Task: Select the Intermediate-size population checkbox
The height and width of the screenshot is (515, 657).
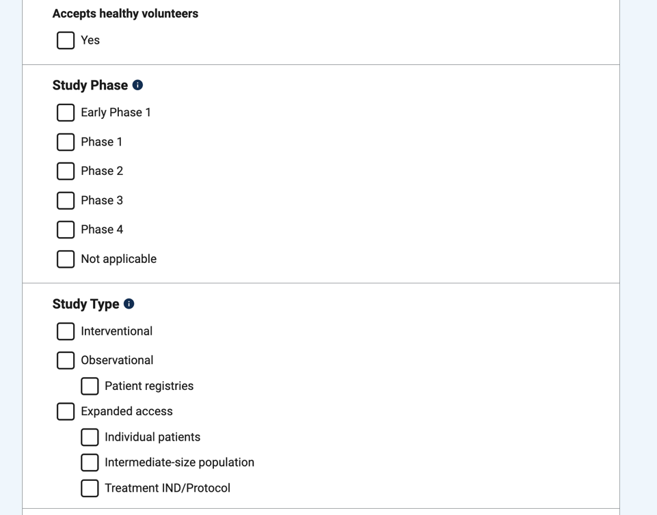Action: [90, 462]
